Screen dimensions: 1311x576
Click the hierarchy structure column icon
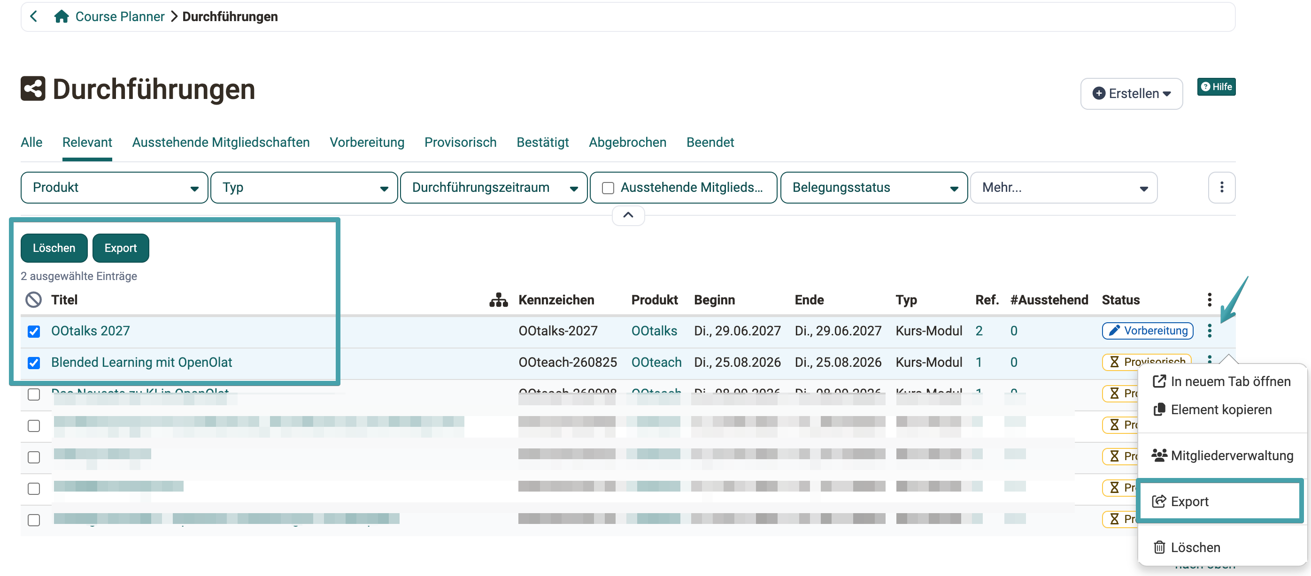click(x=498, y=300)
